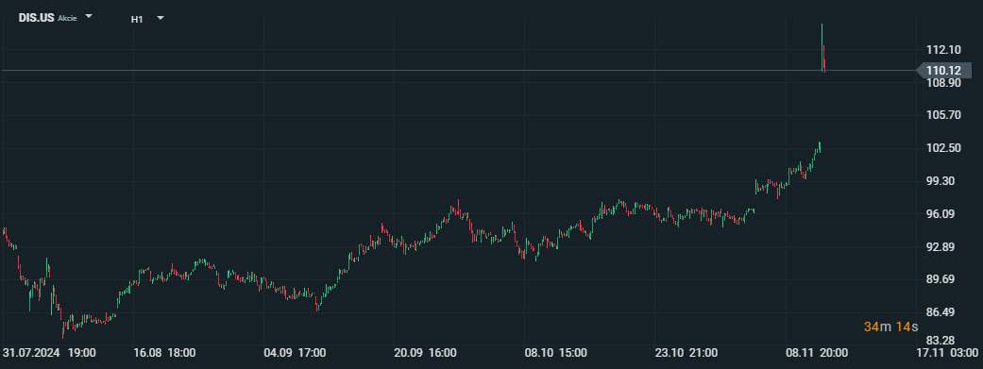
Task: Select the 04.09 17:00 time marker
Action: pos(295,353)
